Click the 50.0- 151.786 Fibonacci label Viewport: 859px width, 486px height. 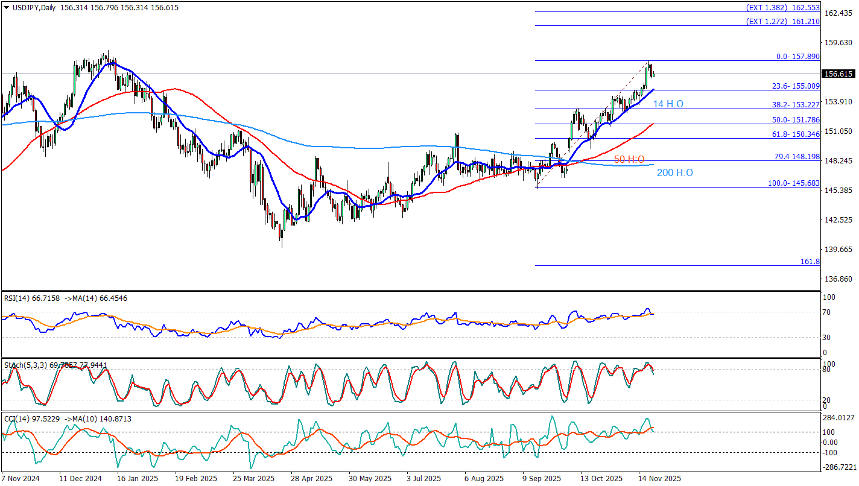pyautogui.click(x=794, y=119)
